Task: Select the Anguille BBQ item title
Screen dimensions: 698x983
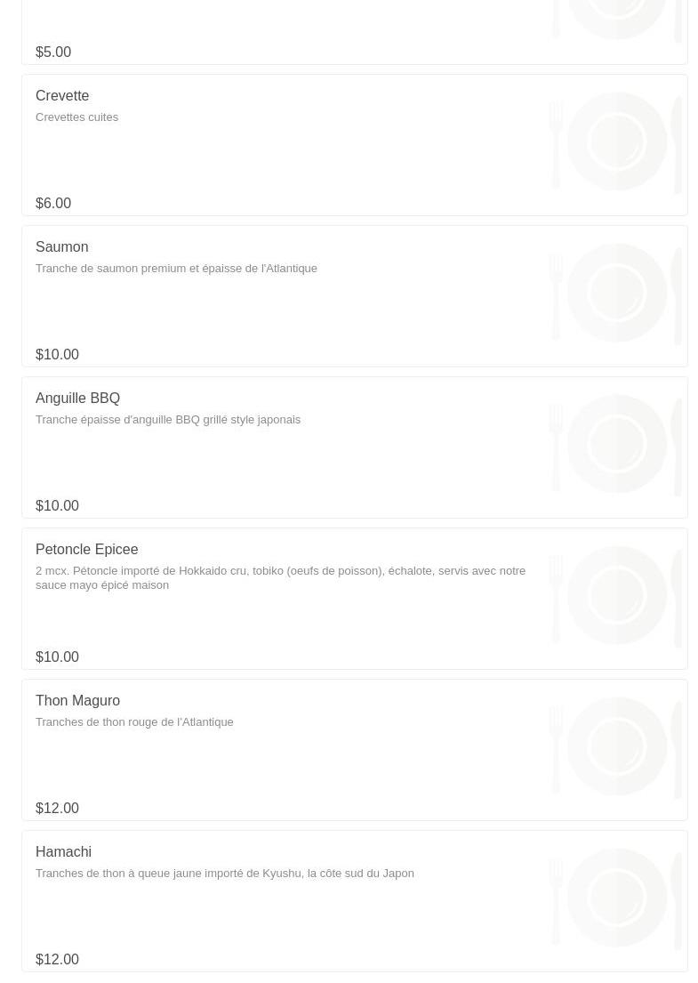Action: pos(77,399)
